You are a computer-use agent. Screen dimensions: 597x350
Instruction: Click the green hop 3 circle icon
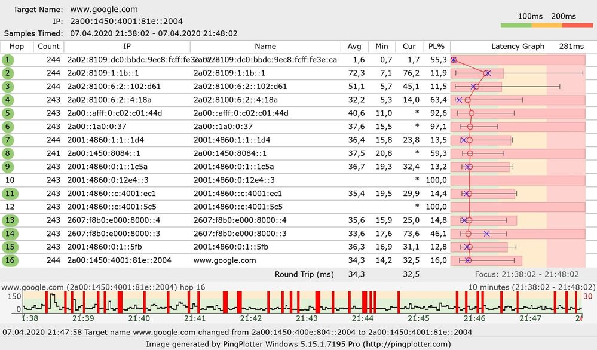(x=8, y=87)
